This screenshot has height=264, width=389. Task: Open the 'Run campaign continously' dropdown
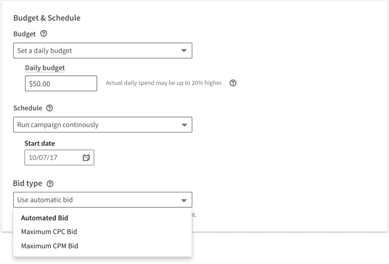tap(103, 125)
